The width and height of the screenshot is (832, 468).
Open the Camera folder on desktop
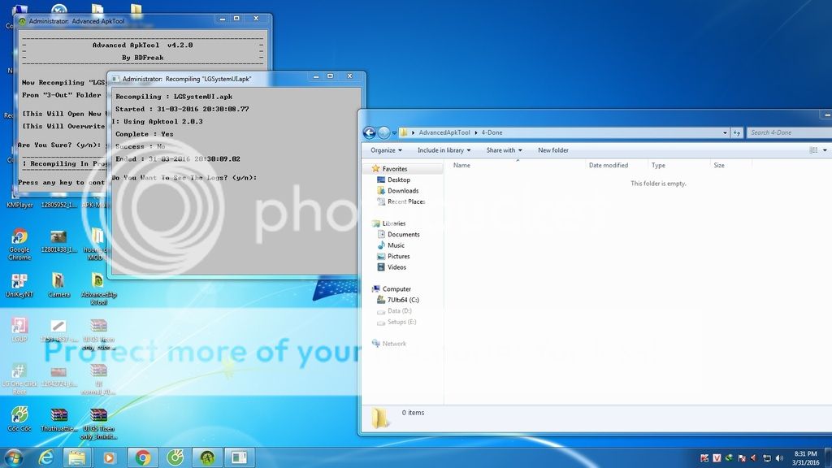click(58, 285)
